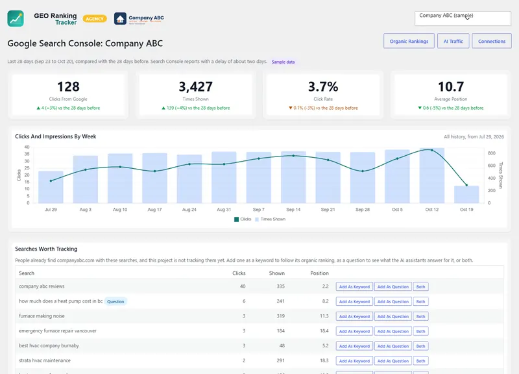
Task: Click Both for 'strata hvac maintenance'
Action: coord(420,361)
